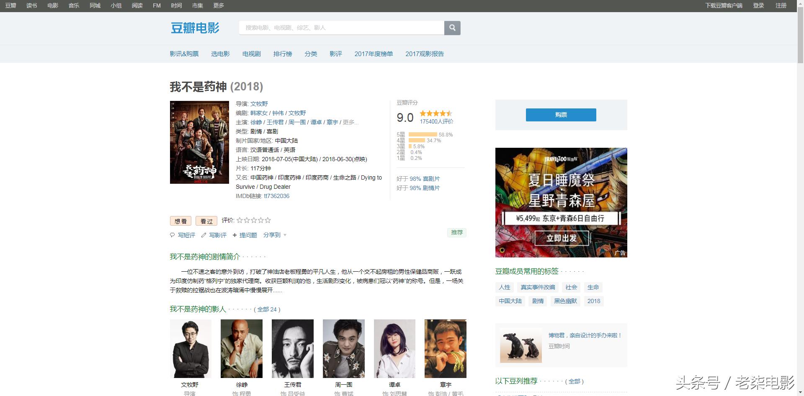Select the 分类 navigation tab
The height and width of the screenshot is (396, 804).
[311, 54]
